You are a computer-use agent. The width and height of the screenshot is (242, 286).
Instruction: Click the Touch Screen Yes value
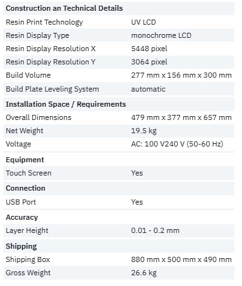point(137,173)
